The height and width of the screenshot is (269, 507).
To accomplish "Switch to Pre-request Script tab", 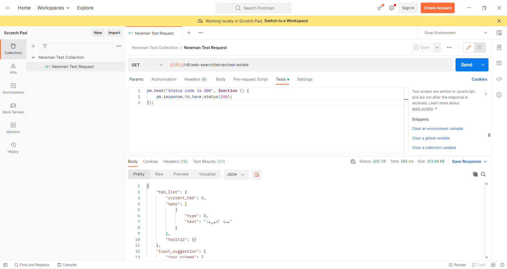I will tap(251, 79).
